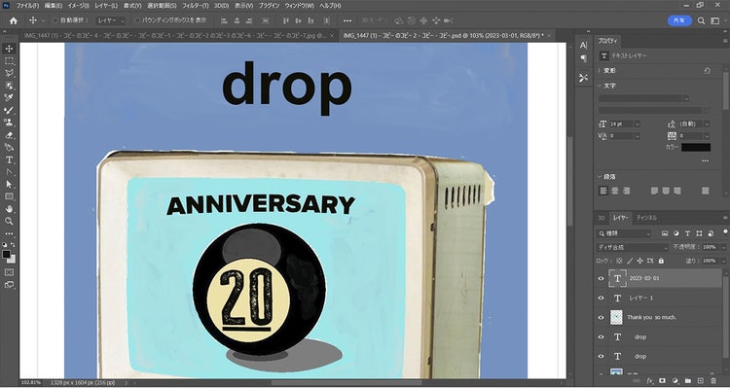730x388 pixels.
Task: Open the Paragraph panel icon in dock
Action: tap(583, 58)
